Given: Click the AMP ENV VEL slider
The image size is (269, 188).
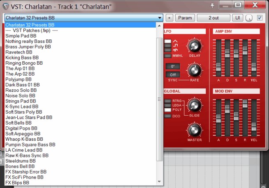Looking at the screenshot, I should tap(254, 67).
